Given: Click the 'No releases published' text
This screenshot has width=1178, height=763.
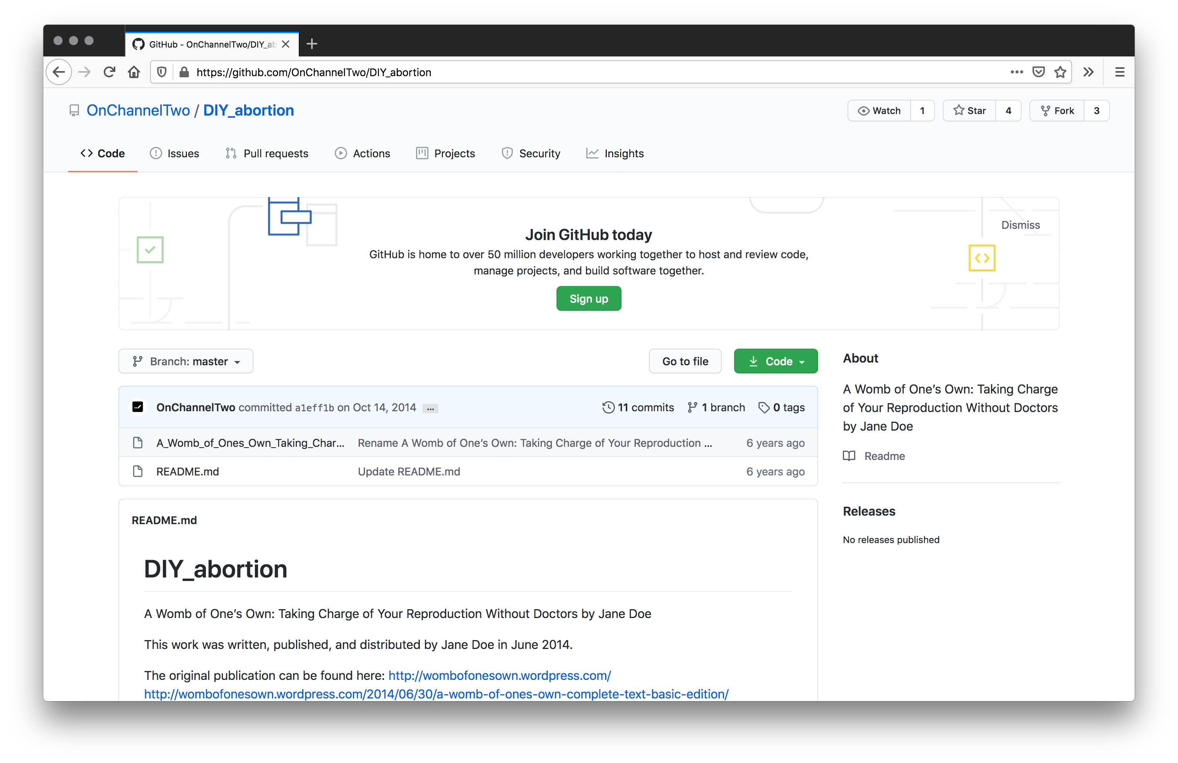Looking at the screenshot, I should click(891, 540).
